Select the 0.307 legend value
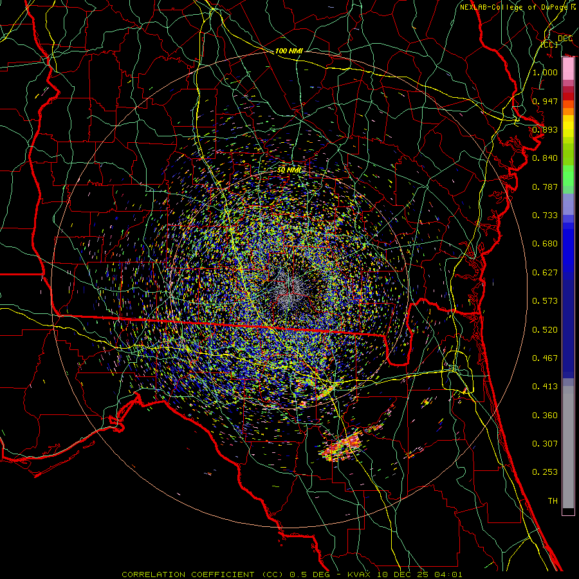This screenshot has width=579, height=579. [x=545, y=444]
